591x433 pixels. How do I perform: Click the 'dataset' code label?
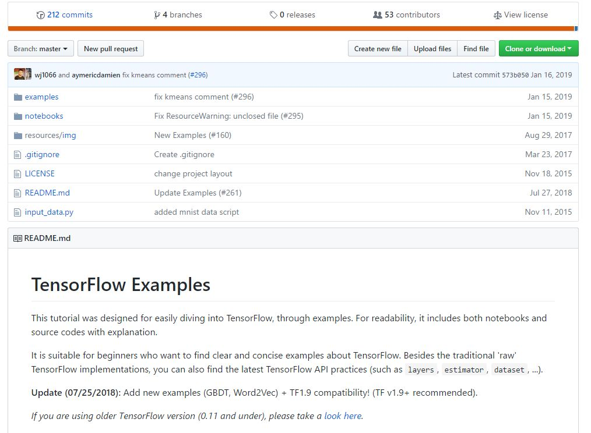[509, 370]
